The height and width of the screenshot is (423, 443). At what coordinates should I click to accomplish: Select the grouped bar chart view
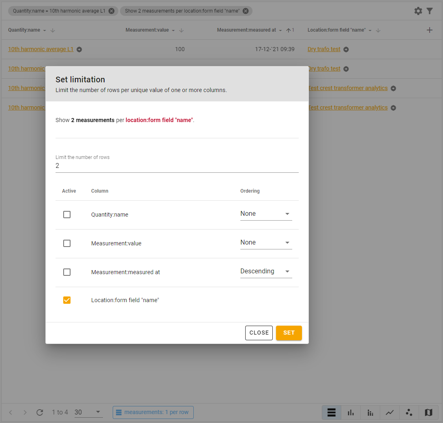click(x=370, y=412)
